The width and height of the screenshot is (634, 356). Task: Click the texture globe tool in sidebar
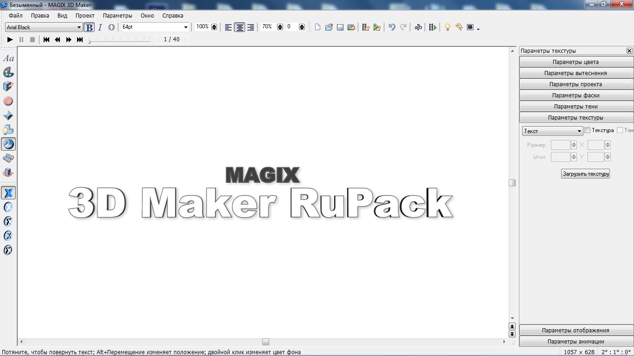[8, 144]
